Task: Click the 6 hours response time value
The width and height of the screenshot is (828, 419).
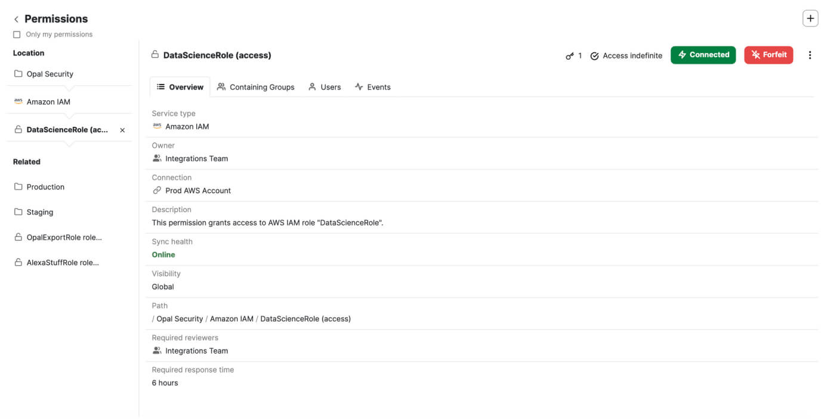Action: [x=165, y=383]
